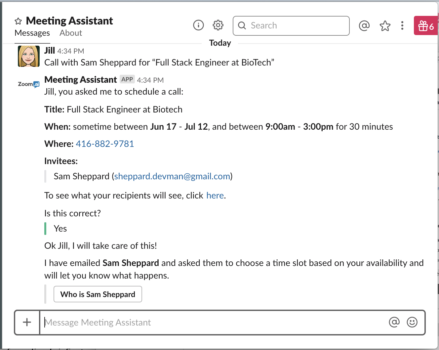Click the plus attachment button
This screenshot has height=350, width=439.
pos(27,322)
